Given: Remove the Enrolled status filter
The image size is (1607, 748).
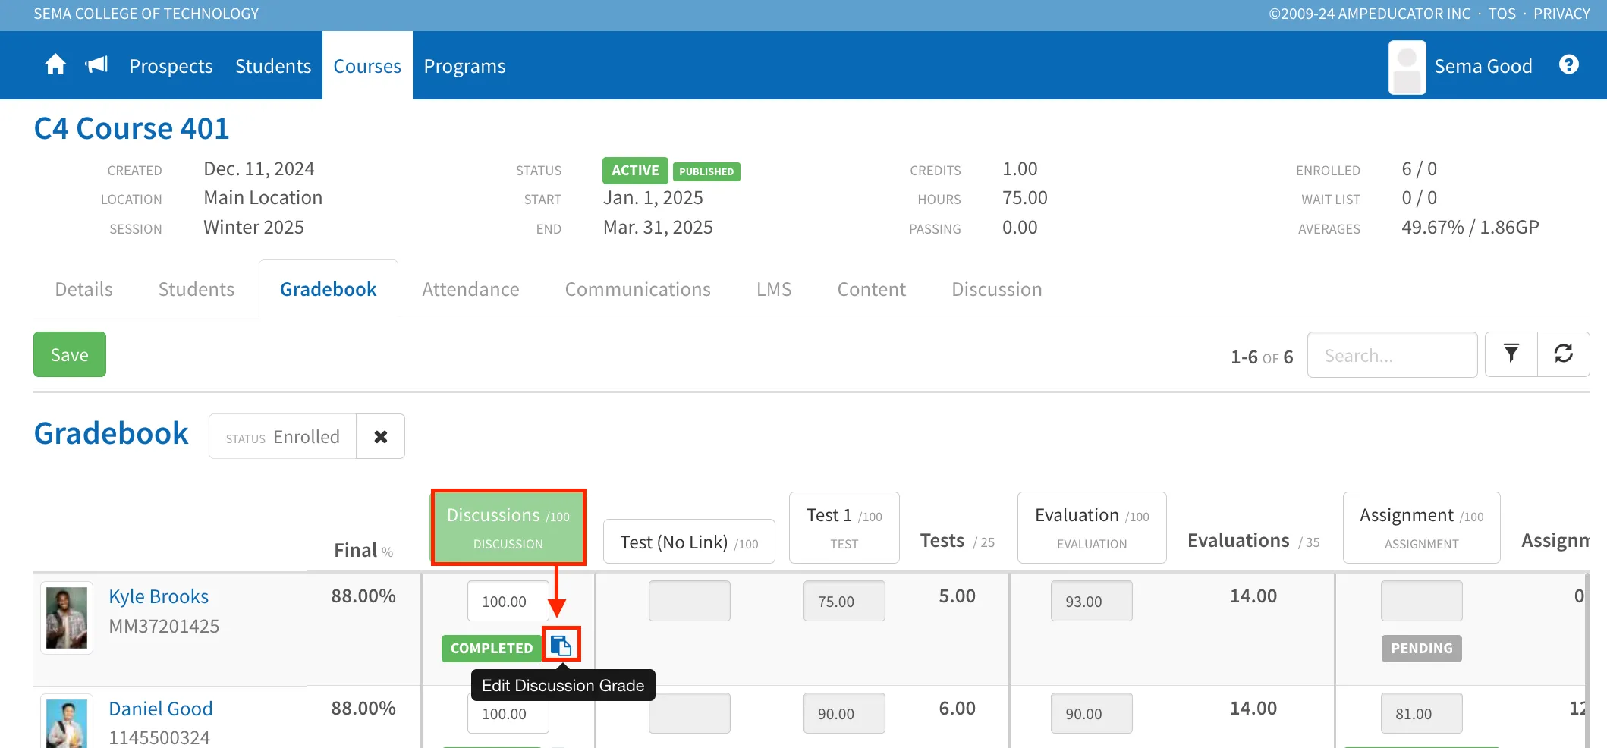Looking at the screenshot, I should point(380,436).
